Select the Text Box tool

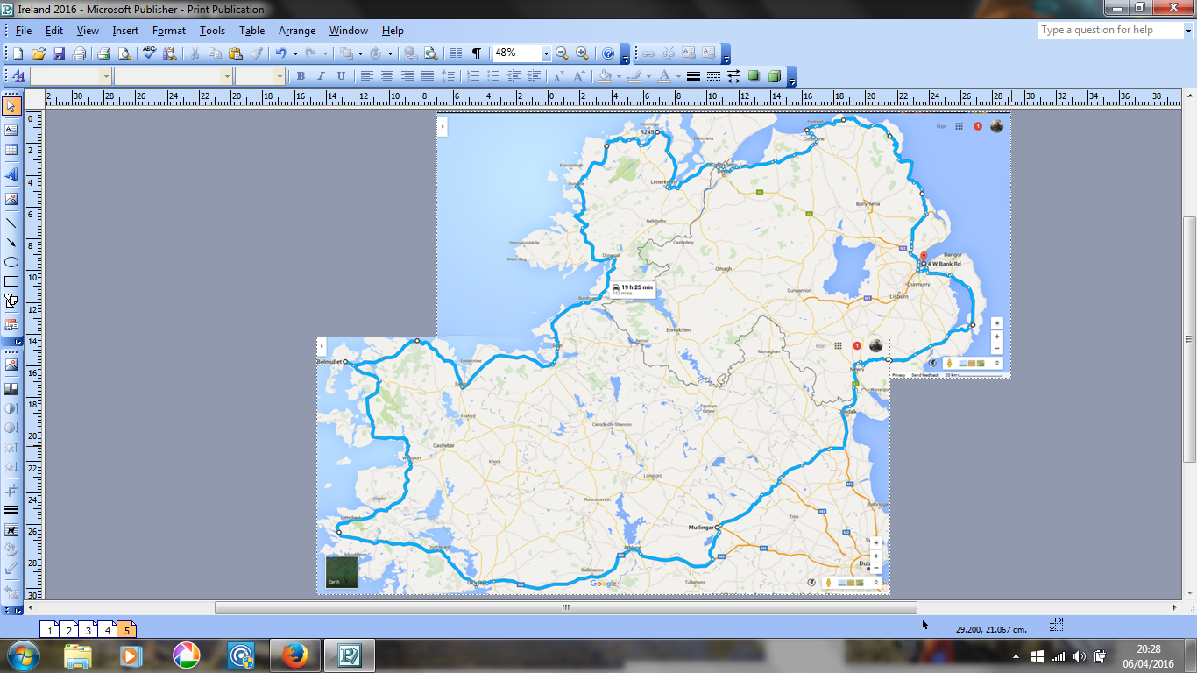pyautogui.click(x=11, y=130)
